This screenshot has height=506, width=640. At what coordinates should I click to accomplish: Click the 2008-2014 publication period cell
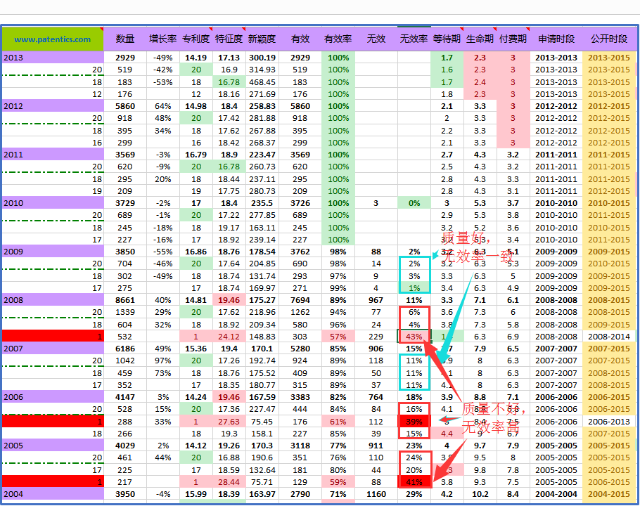[x=609, y=337]
